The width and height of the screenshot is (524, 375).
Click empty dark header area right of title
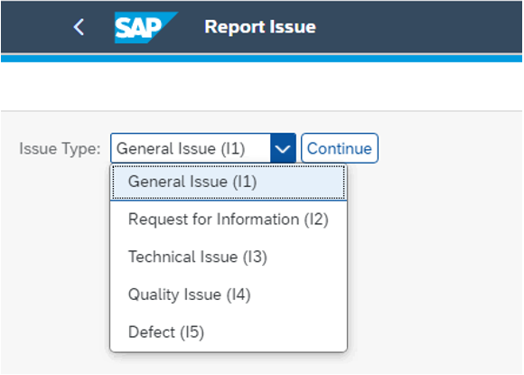tap(417, 27)
